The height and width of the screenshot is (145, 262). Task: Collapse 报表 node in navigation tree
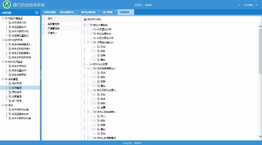pos(3,105)
